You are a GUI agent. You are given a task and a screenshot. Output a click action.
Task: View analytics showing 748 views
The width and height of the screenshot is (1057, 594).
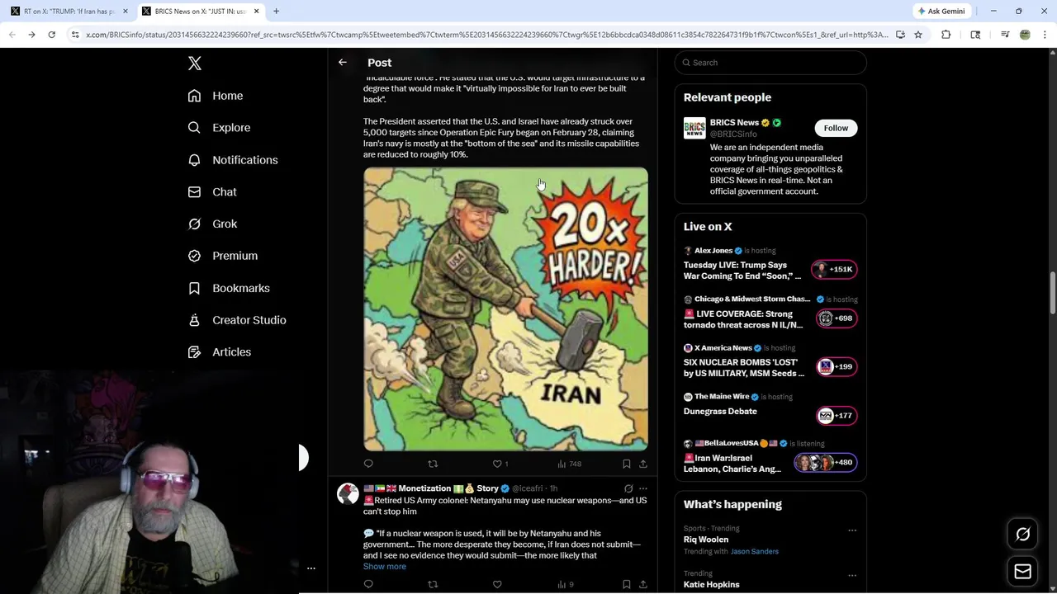[570, 464]
